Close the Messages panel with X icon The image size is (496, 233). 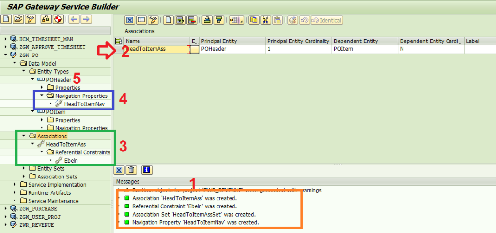(119, 170)
